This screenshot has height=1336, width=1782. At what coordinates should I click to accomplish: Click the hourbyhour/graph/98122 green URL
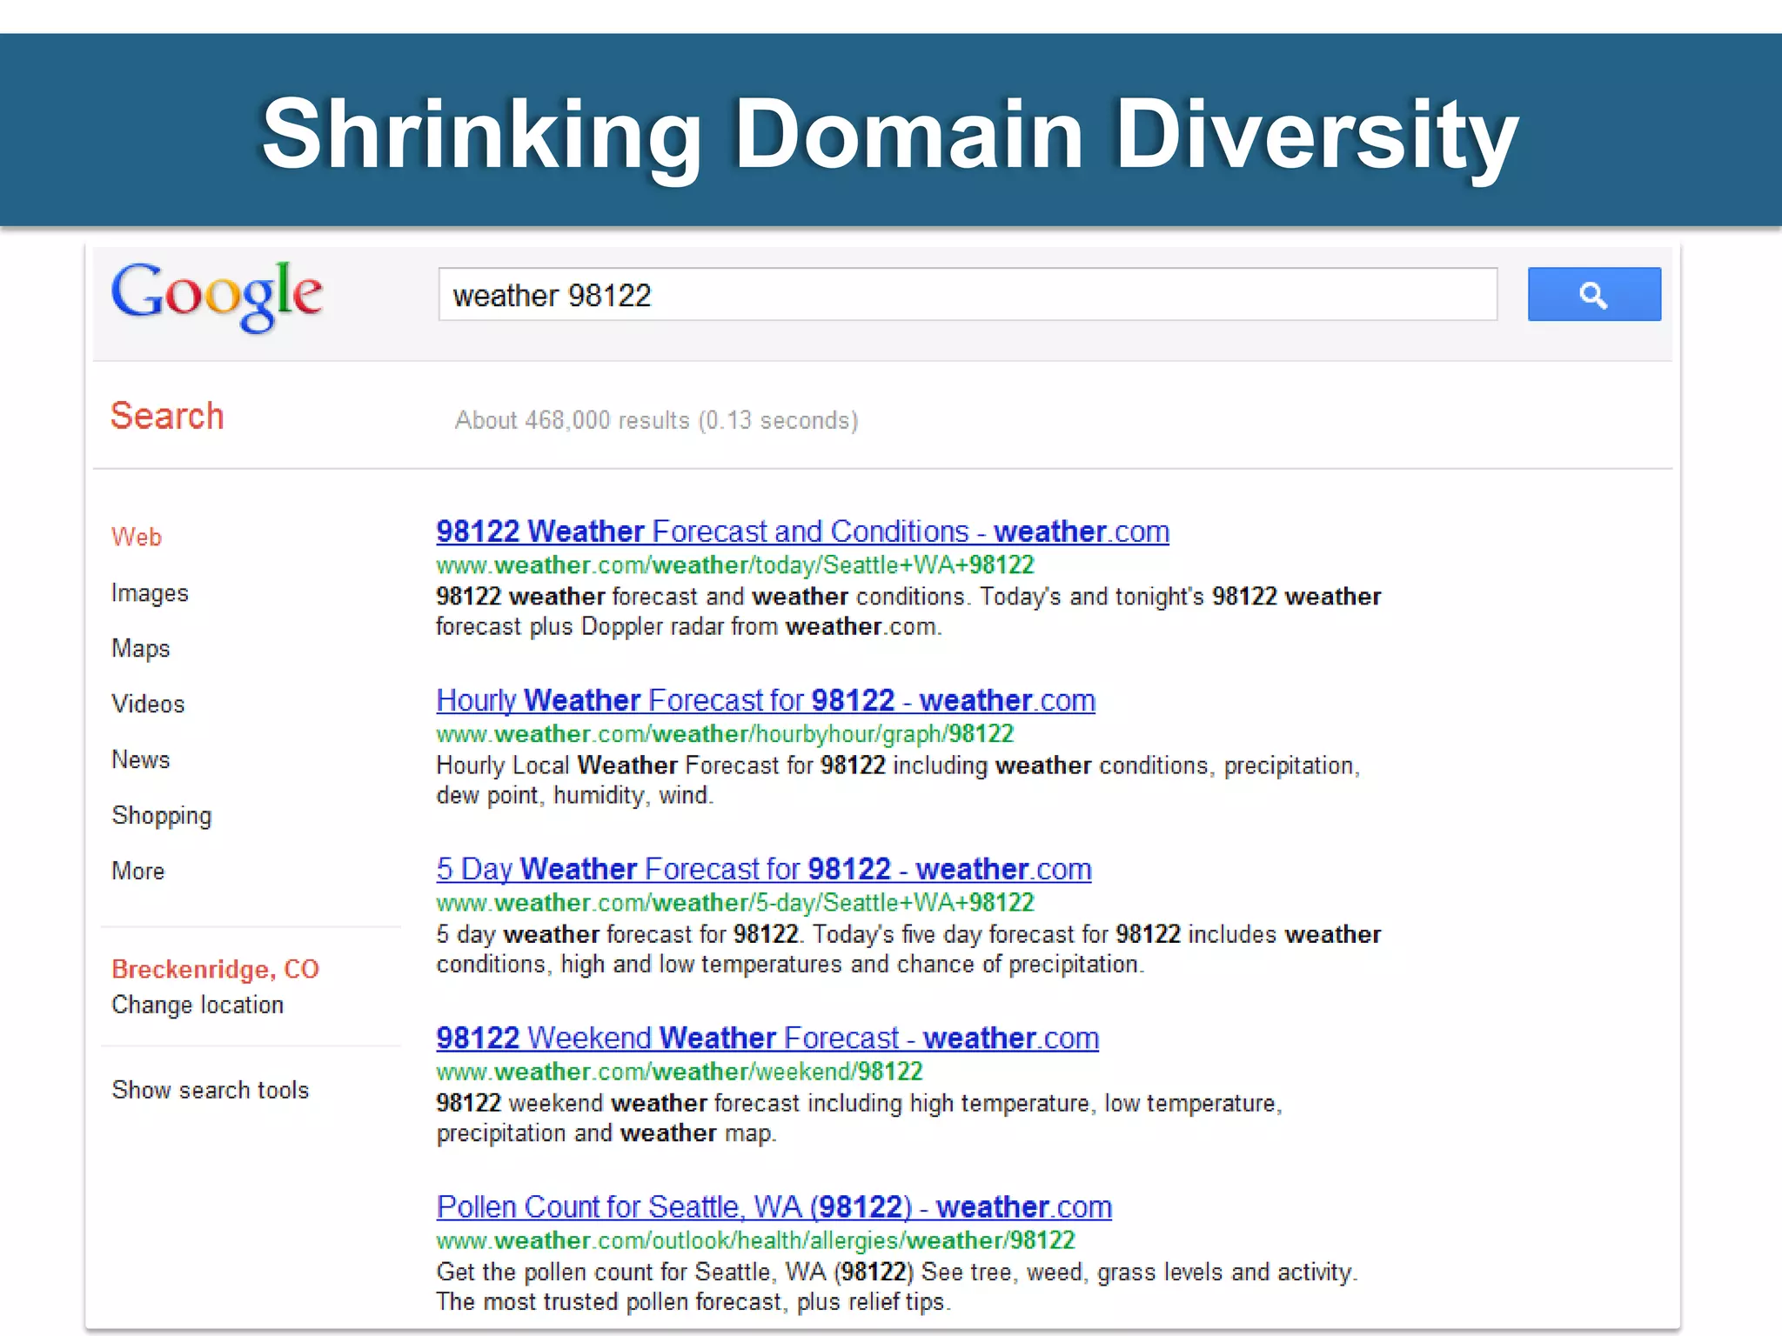pyautogui.click(x=725, y=734)
